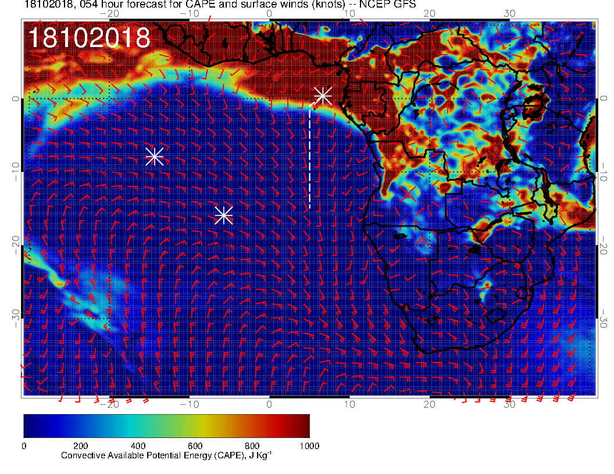The width and height of the screenshot is (614, 474).
Task: Click the white dashed vertical line at 5°E
Action: [310, 157]
